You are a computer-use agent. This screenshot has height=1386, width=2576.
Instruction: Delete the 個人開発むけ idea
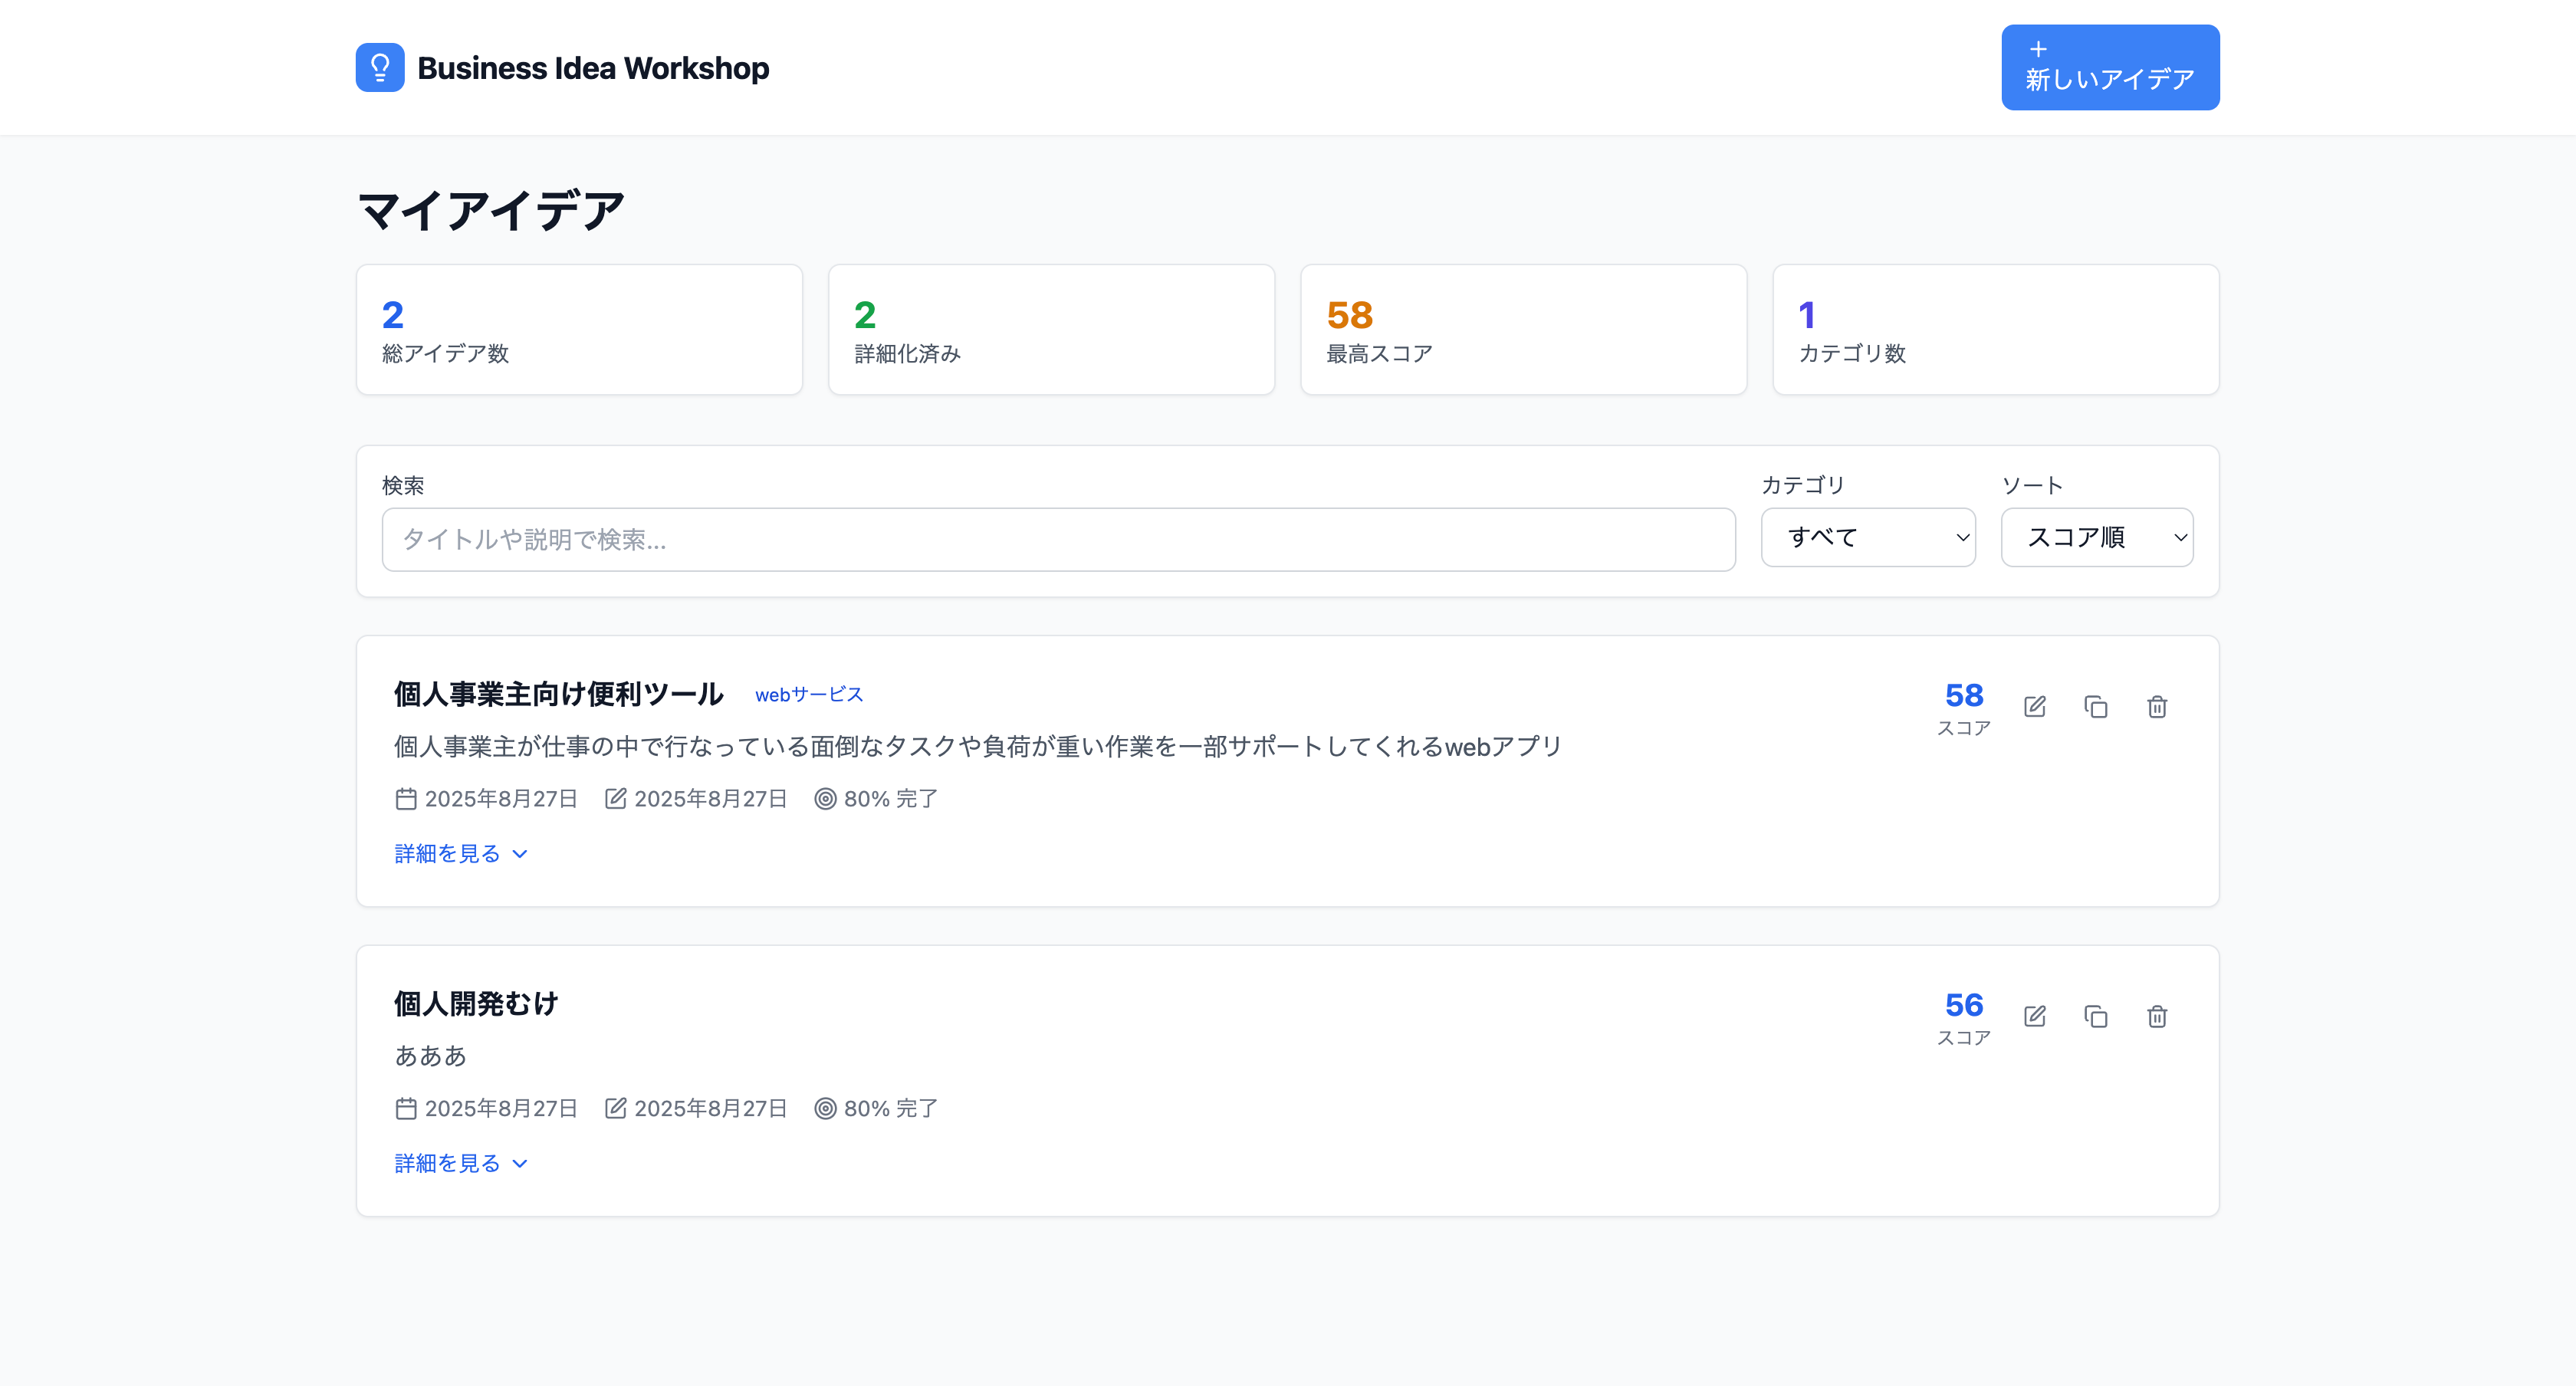(2156, 1017)
